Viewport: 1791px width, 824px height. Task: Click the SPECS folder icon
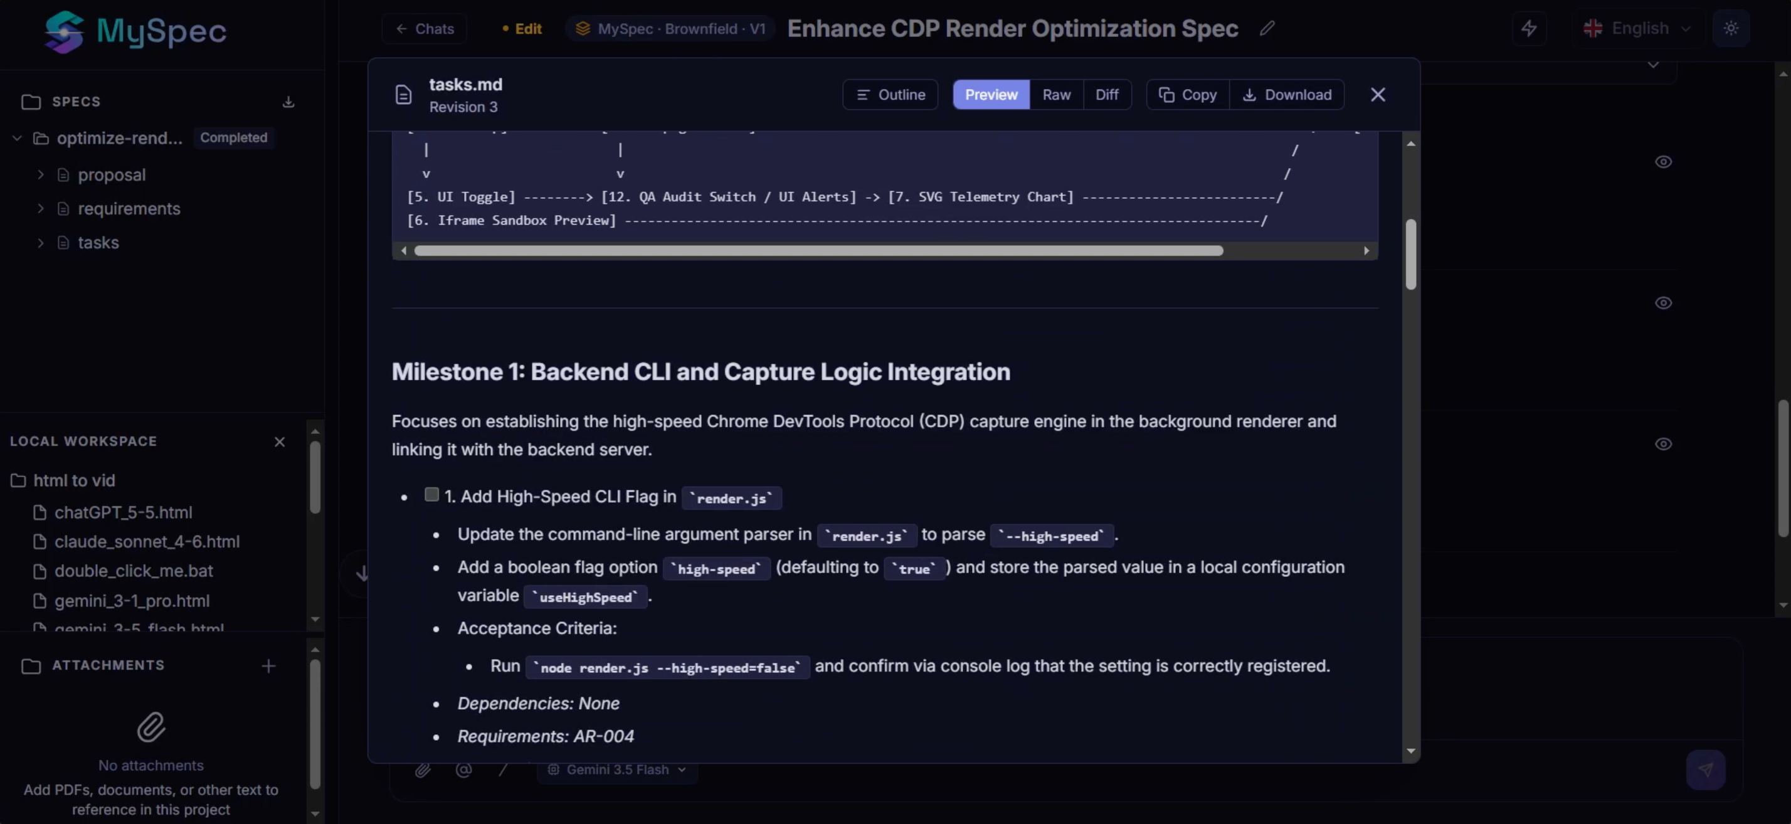pyautogui.click(x=31, y=102)
